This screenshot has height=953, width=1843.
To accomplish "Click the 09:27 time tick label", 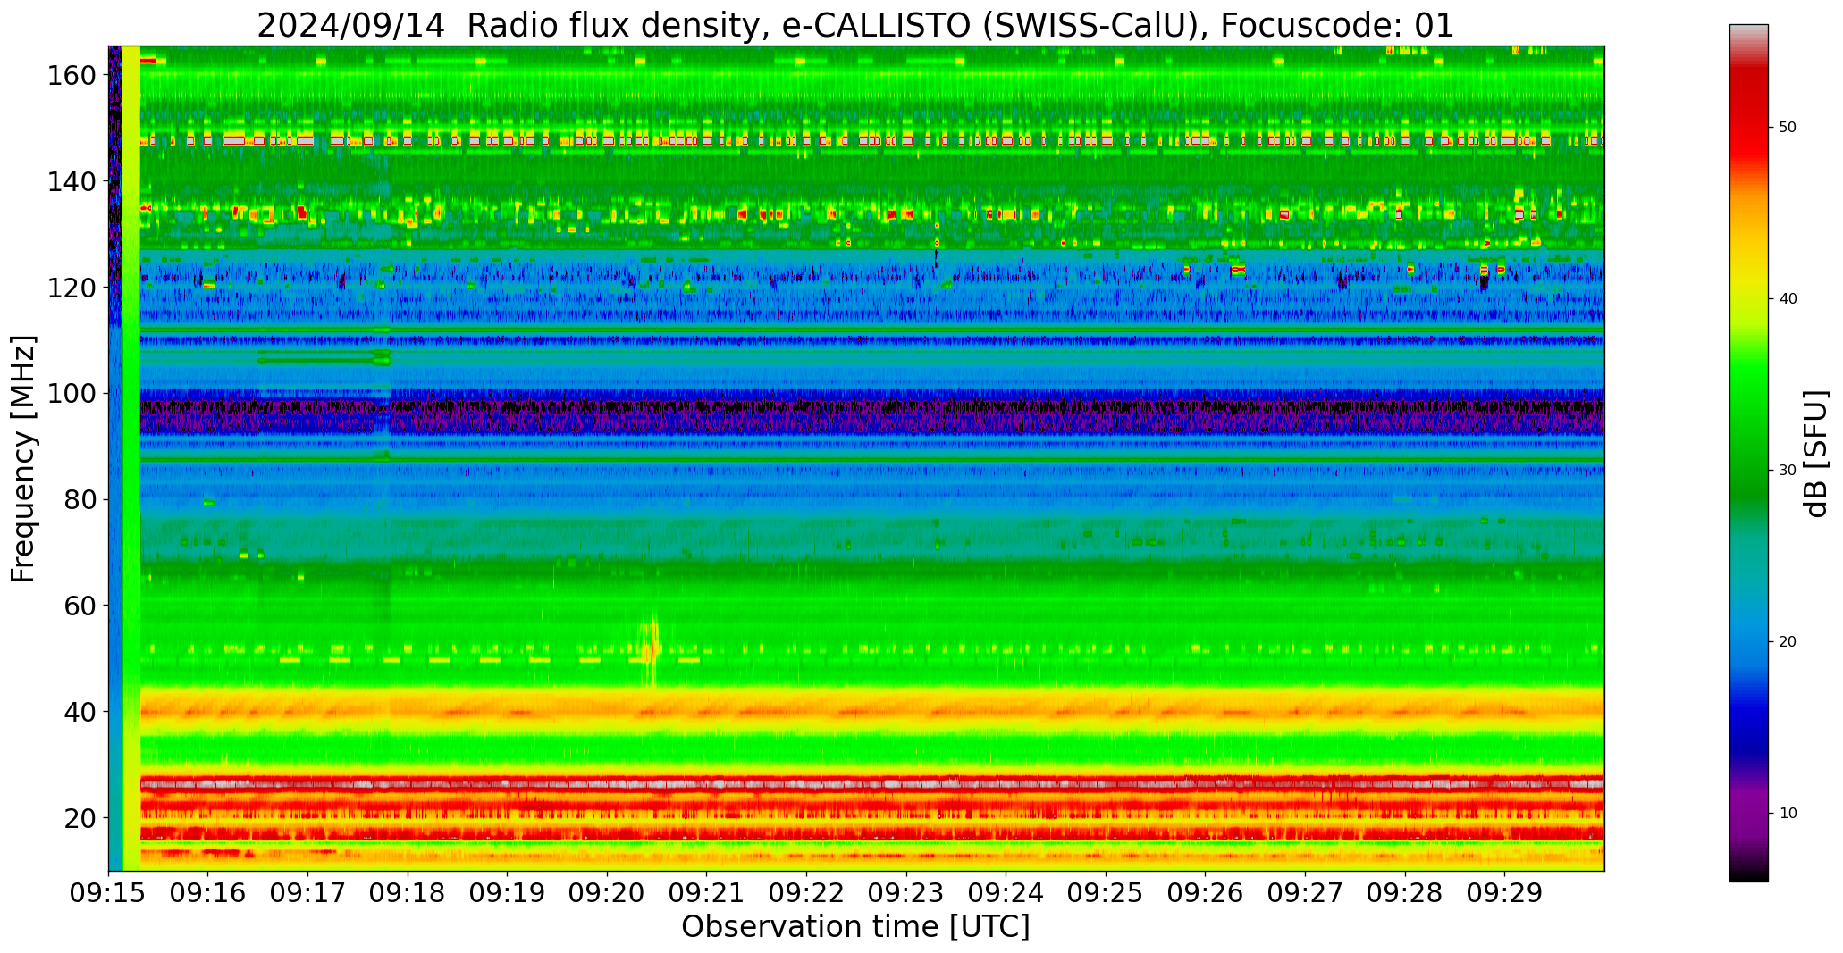I will pos(1305,893).
